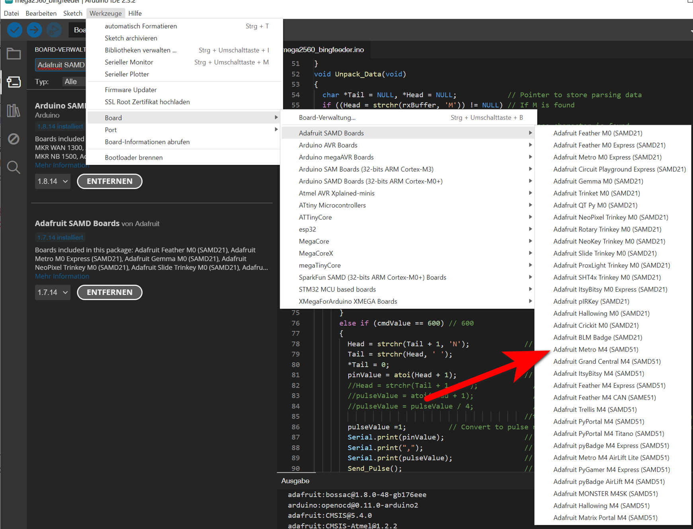Screen dimensions: 693x529
Task: Open the Boards Manager sidebar icon
Action: click(x=14, y=82)
